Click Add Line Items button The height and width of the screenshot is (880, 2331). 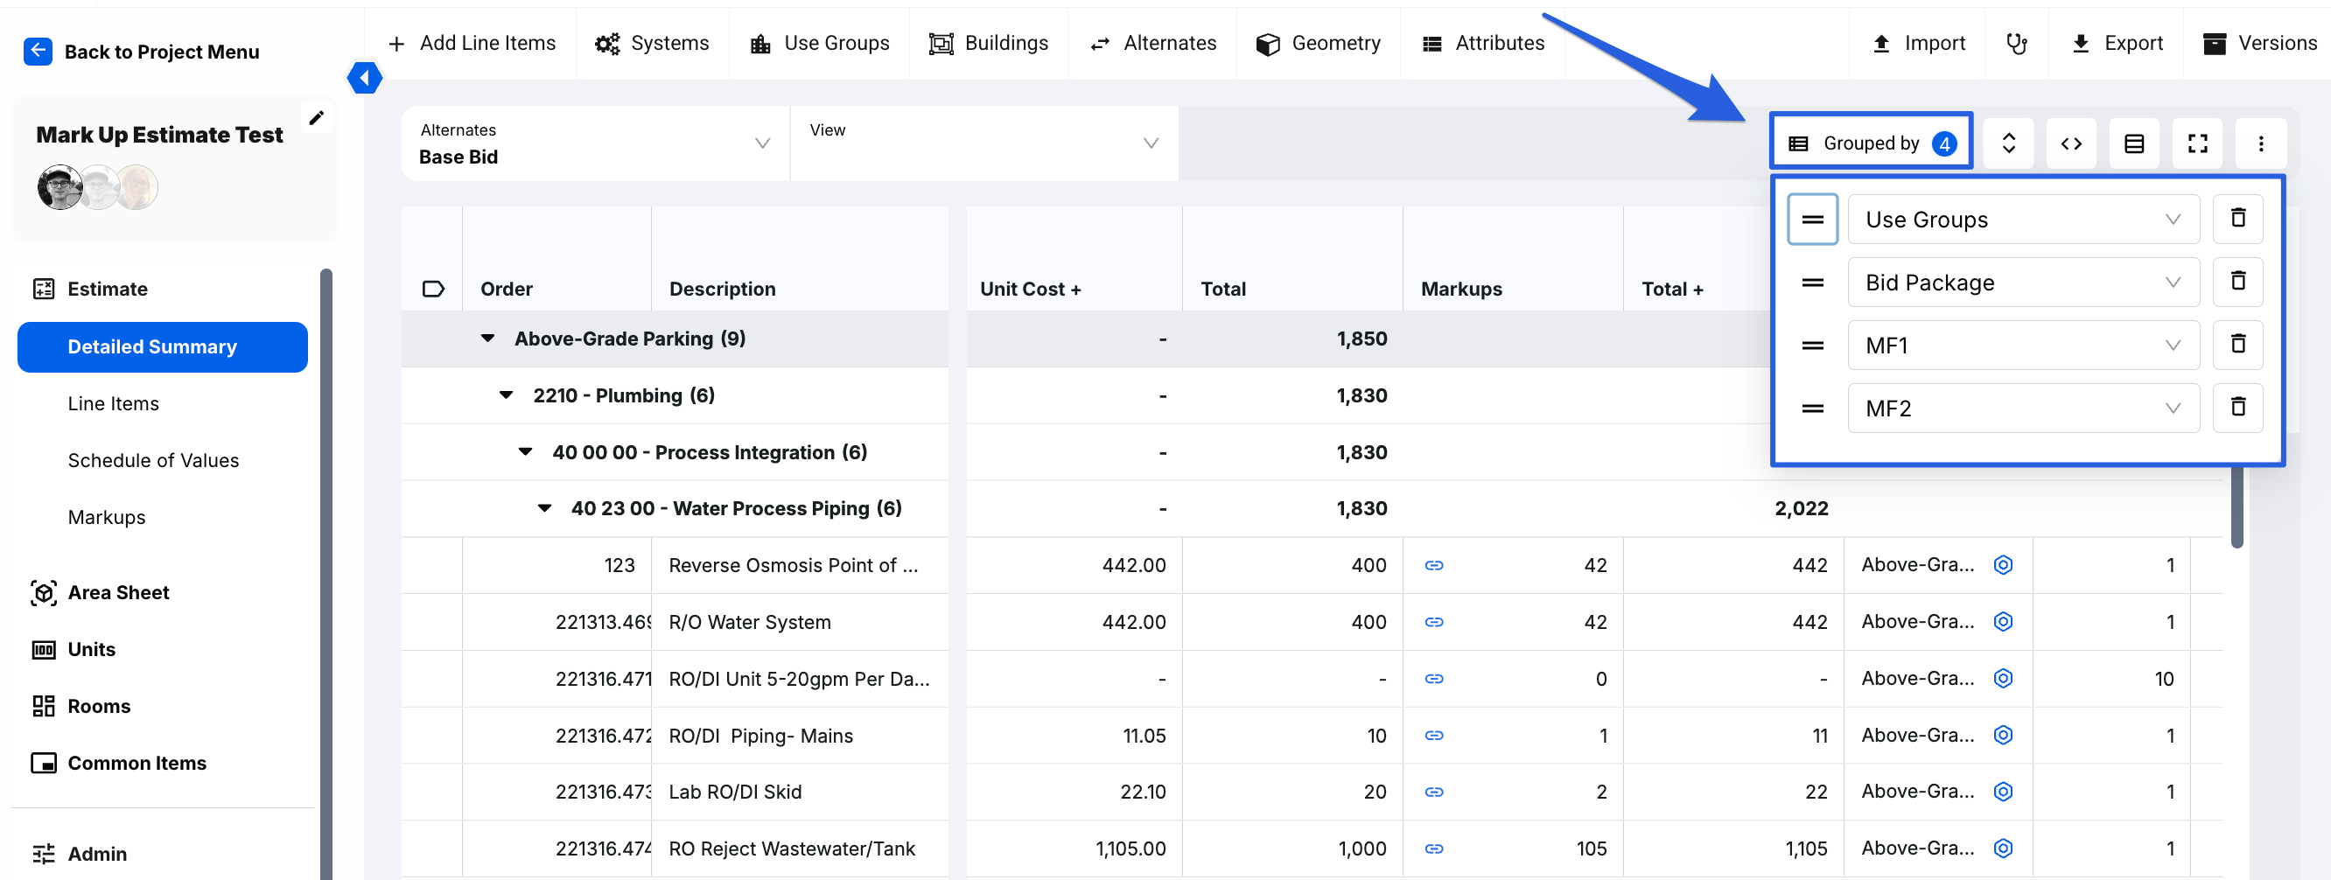pyautogui.click(x=472, y=44)
